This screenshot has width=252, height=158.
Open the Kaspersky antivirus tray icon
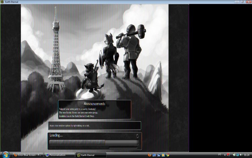[228, 155]
